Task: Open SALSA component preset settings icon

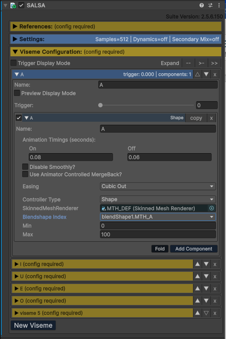Action: (x=210, y=5)
